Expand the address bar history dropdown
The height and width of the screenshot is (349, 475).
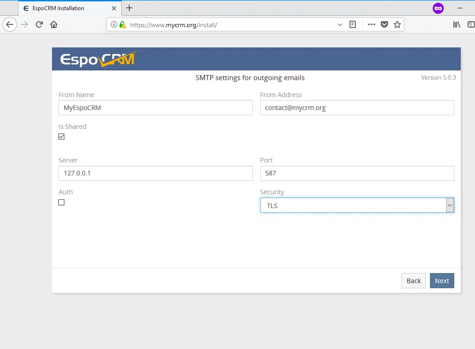pos(340,24)
